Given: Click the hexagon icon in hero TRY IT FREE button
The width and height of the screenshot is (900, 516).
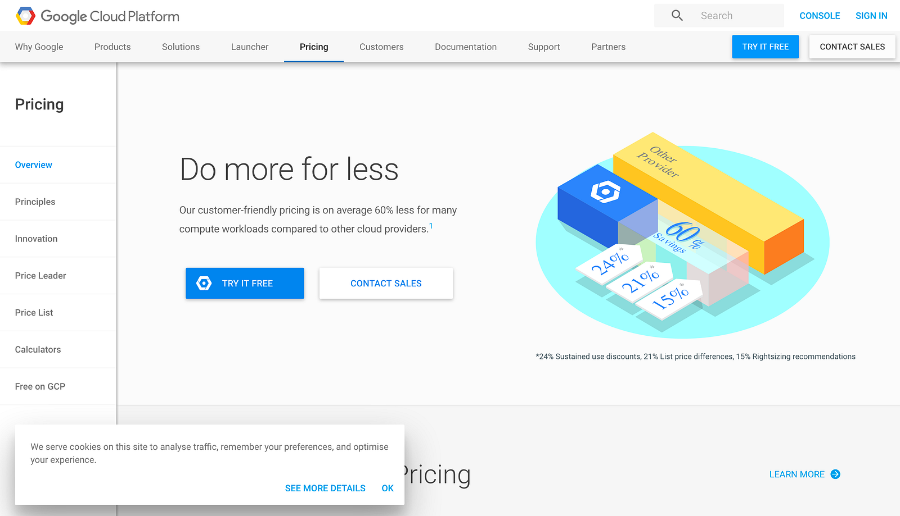Looking at the screenshot, I should click(x=204, y=284).
